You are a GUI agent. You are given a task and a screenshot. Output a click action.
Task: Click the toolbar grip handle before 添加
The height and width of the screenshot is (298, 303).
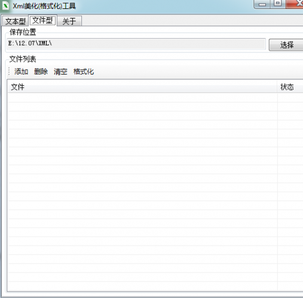click(9, 72)
